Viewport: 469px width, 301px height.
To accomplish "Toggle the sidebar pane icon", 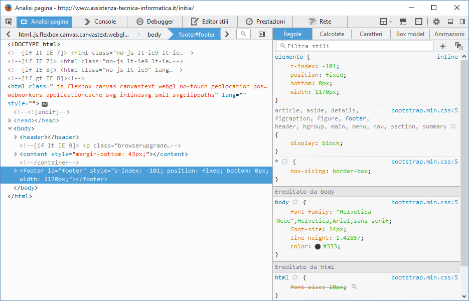I will click(x=262, y=34).
